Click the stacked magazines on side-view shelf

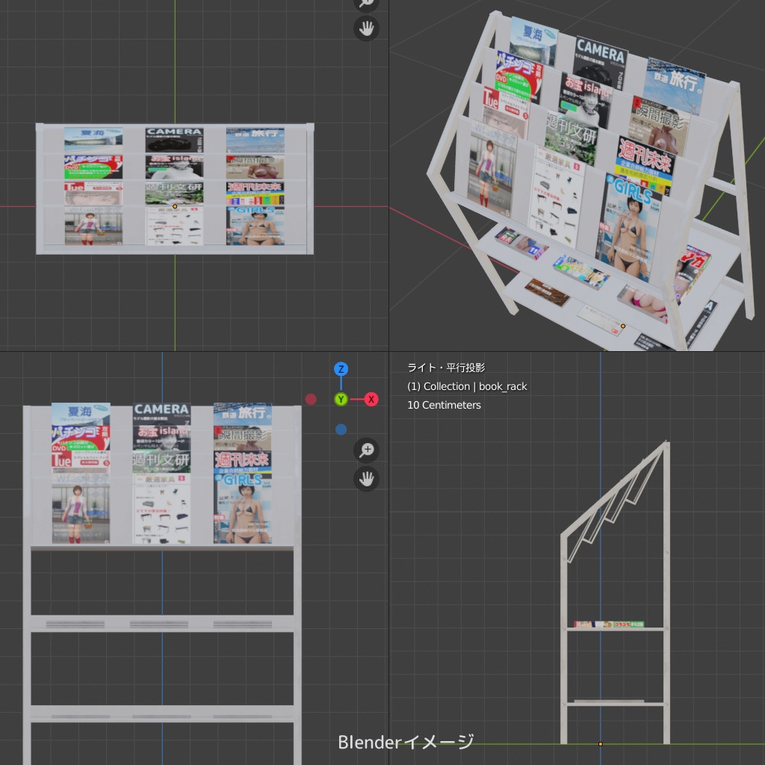[609, 624]
